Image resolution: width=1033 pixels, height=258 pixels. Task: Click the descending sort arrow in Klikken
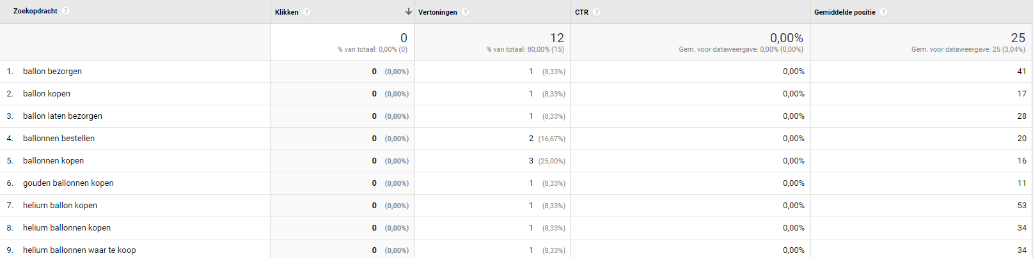click(409, 11)
